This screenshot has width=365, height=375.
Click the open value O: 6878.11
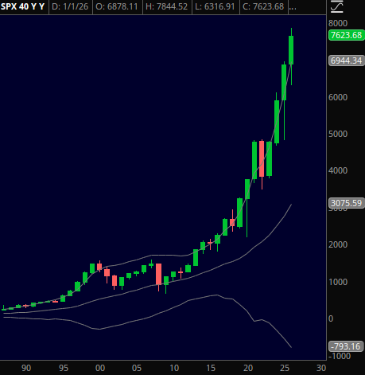point(117,6)
